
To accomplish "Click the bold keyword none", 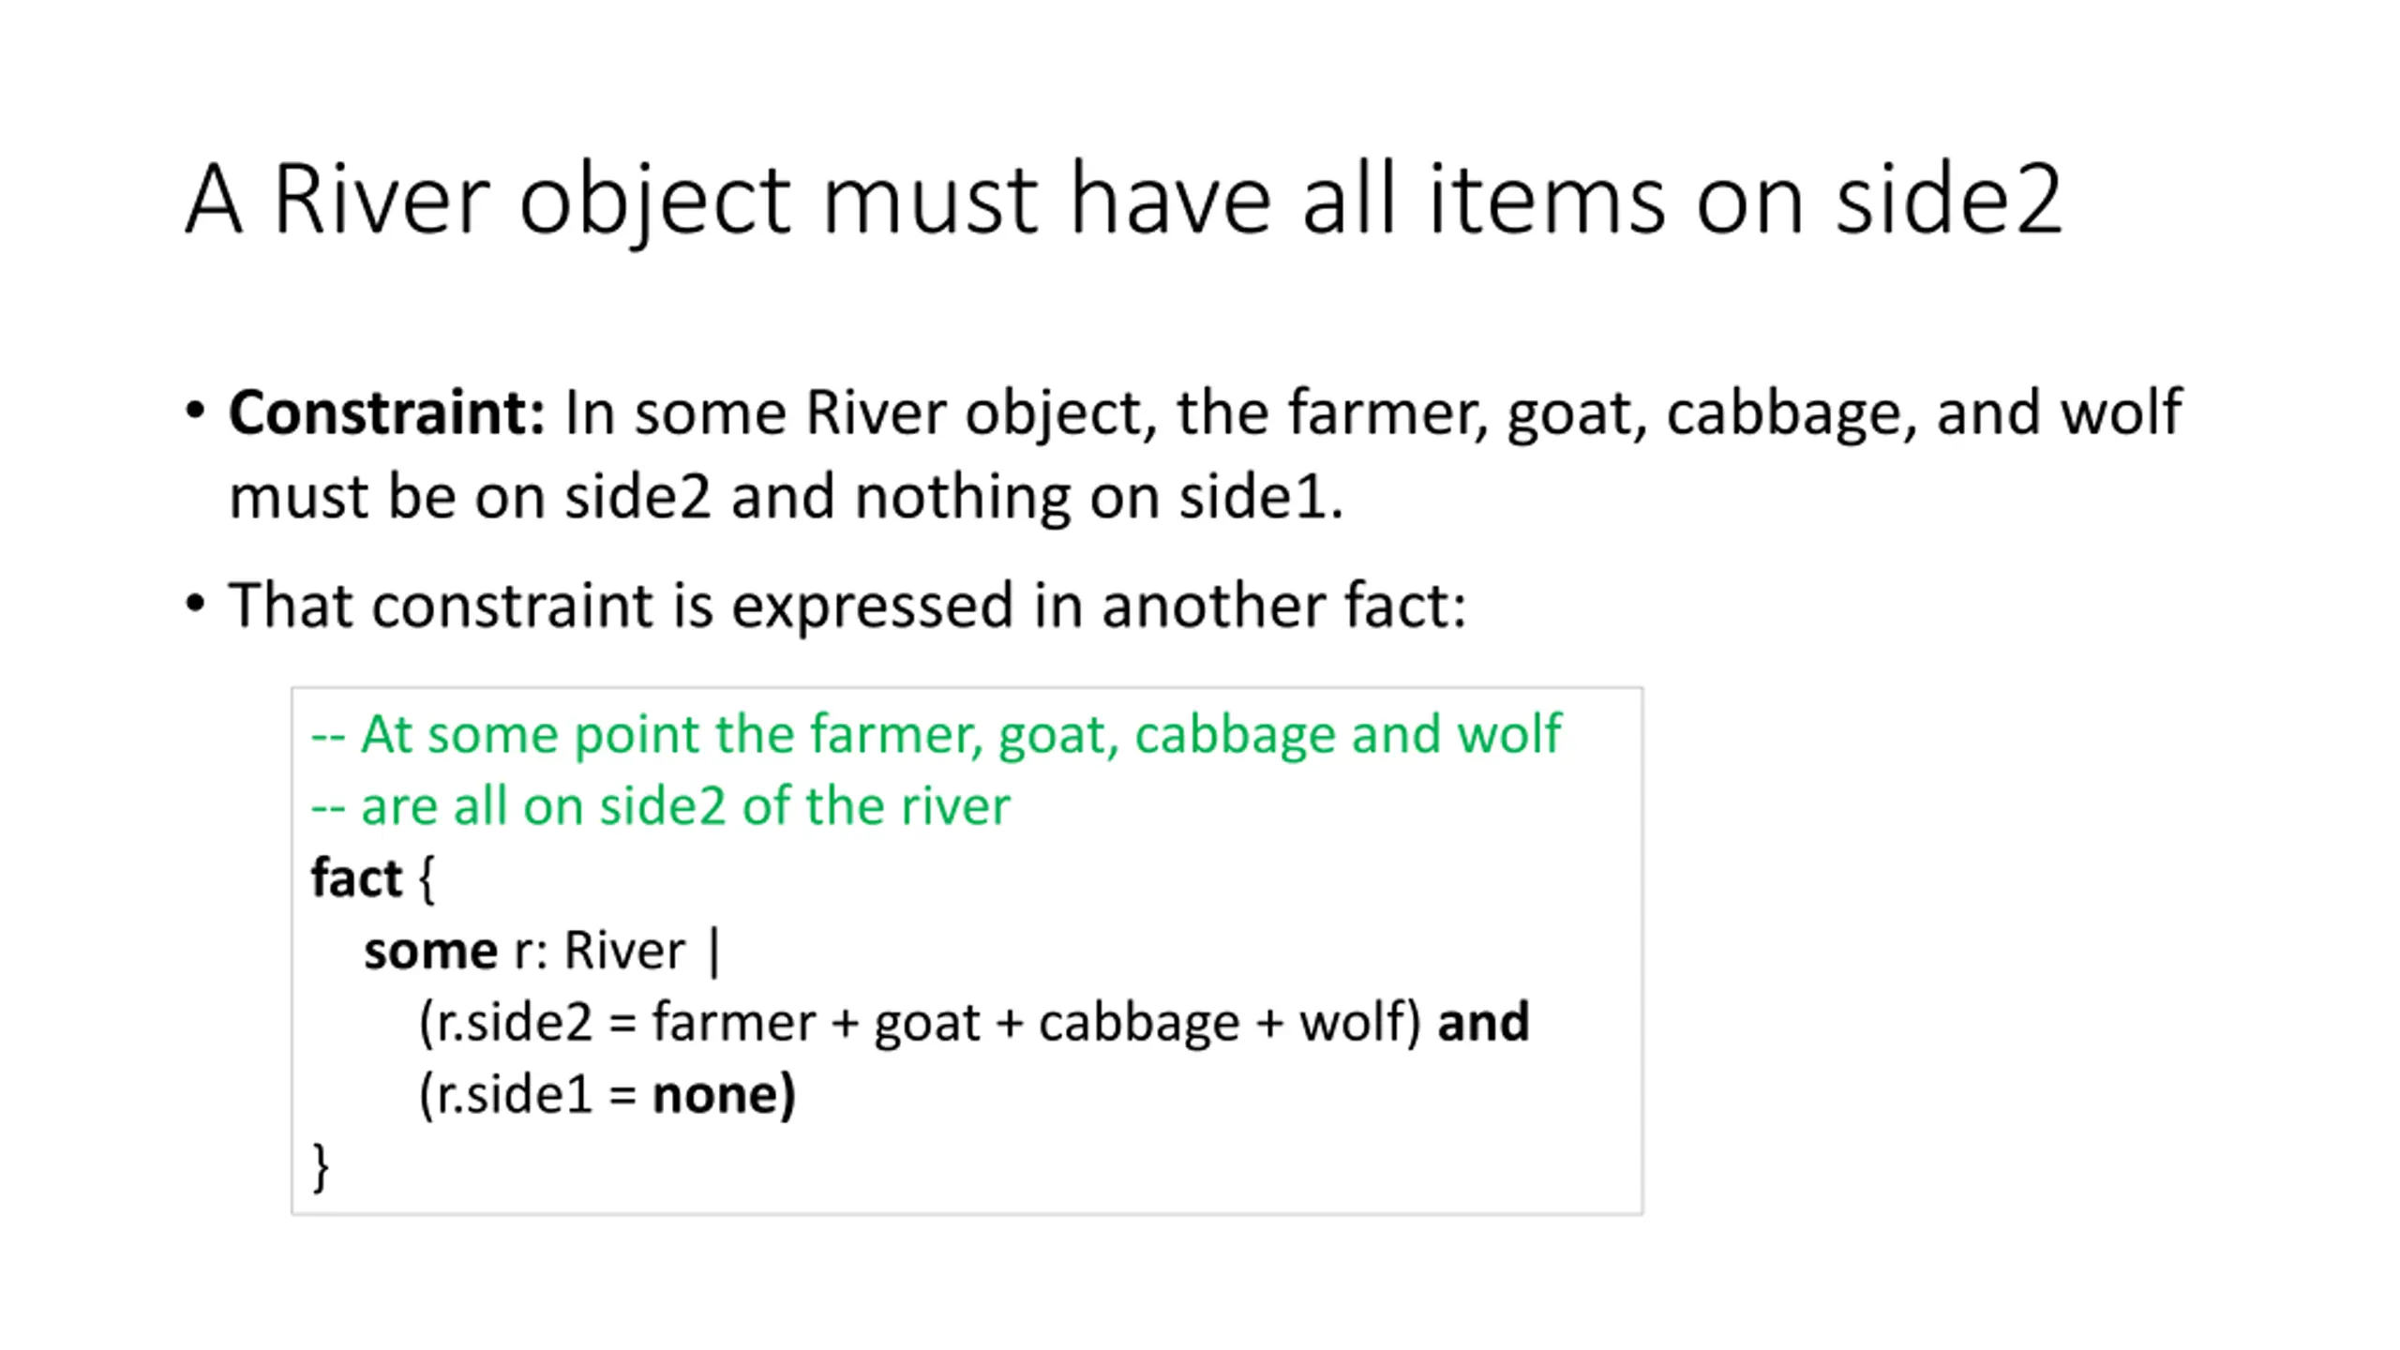I will coord(715,1095).
